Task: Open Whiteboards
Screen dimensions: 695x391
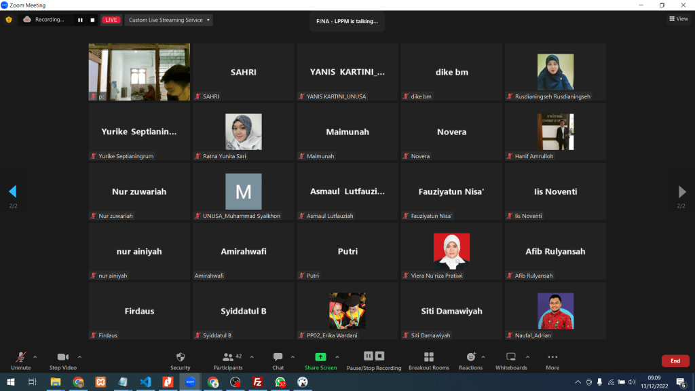Action: click(511, 360)
